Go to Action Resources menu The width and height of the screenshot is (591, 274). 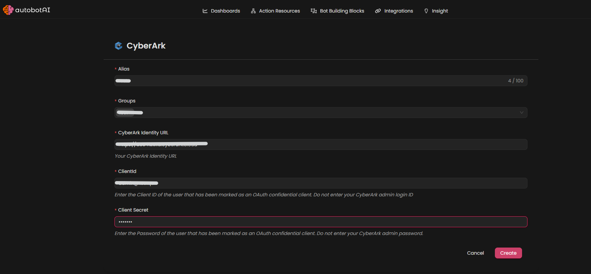(279, 11)
